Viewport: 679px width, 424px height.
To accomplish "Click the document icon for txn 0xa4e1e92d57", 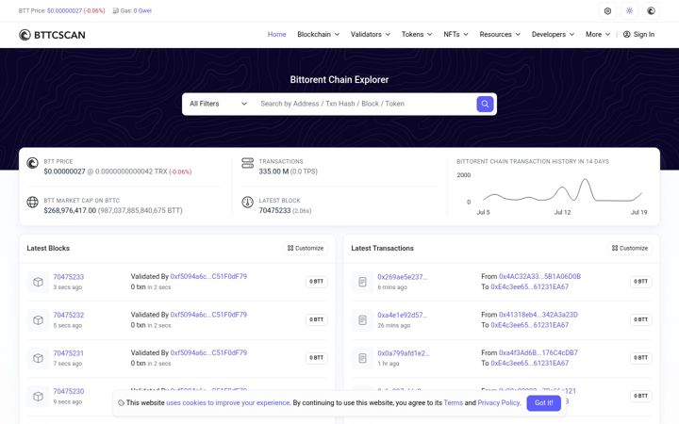I will point(362,320).
